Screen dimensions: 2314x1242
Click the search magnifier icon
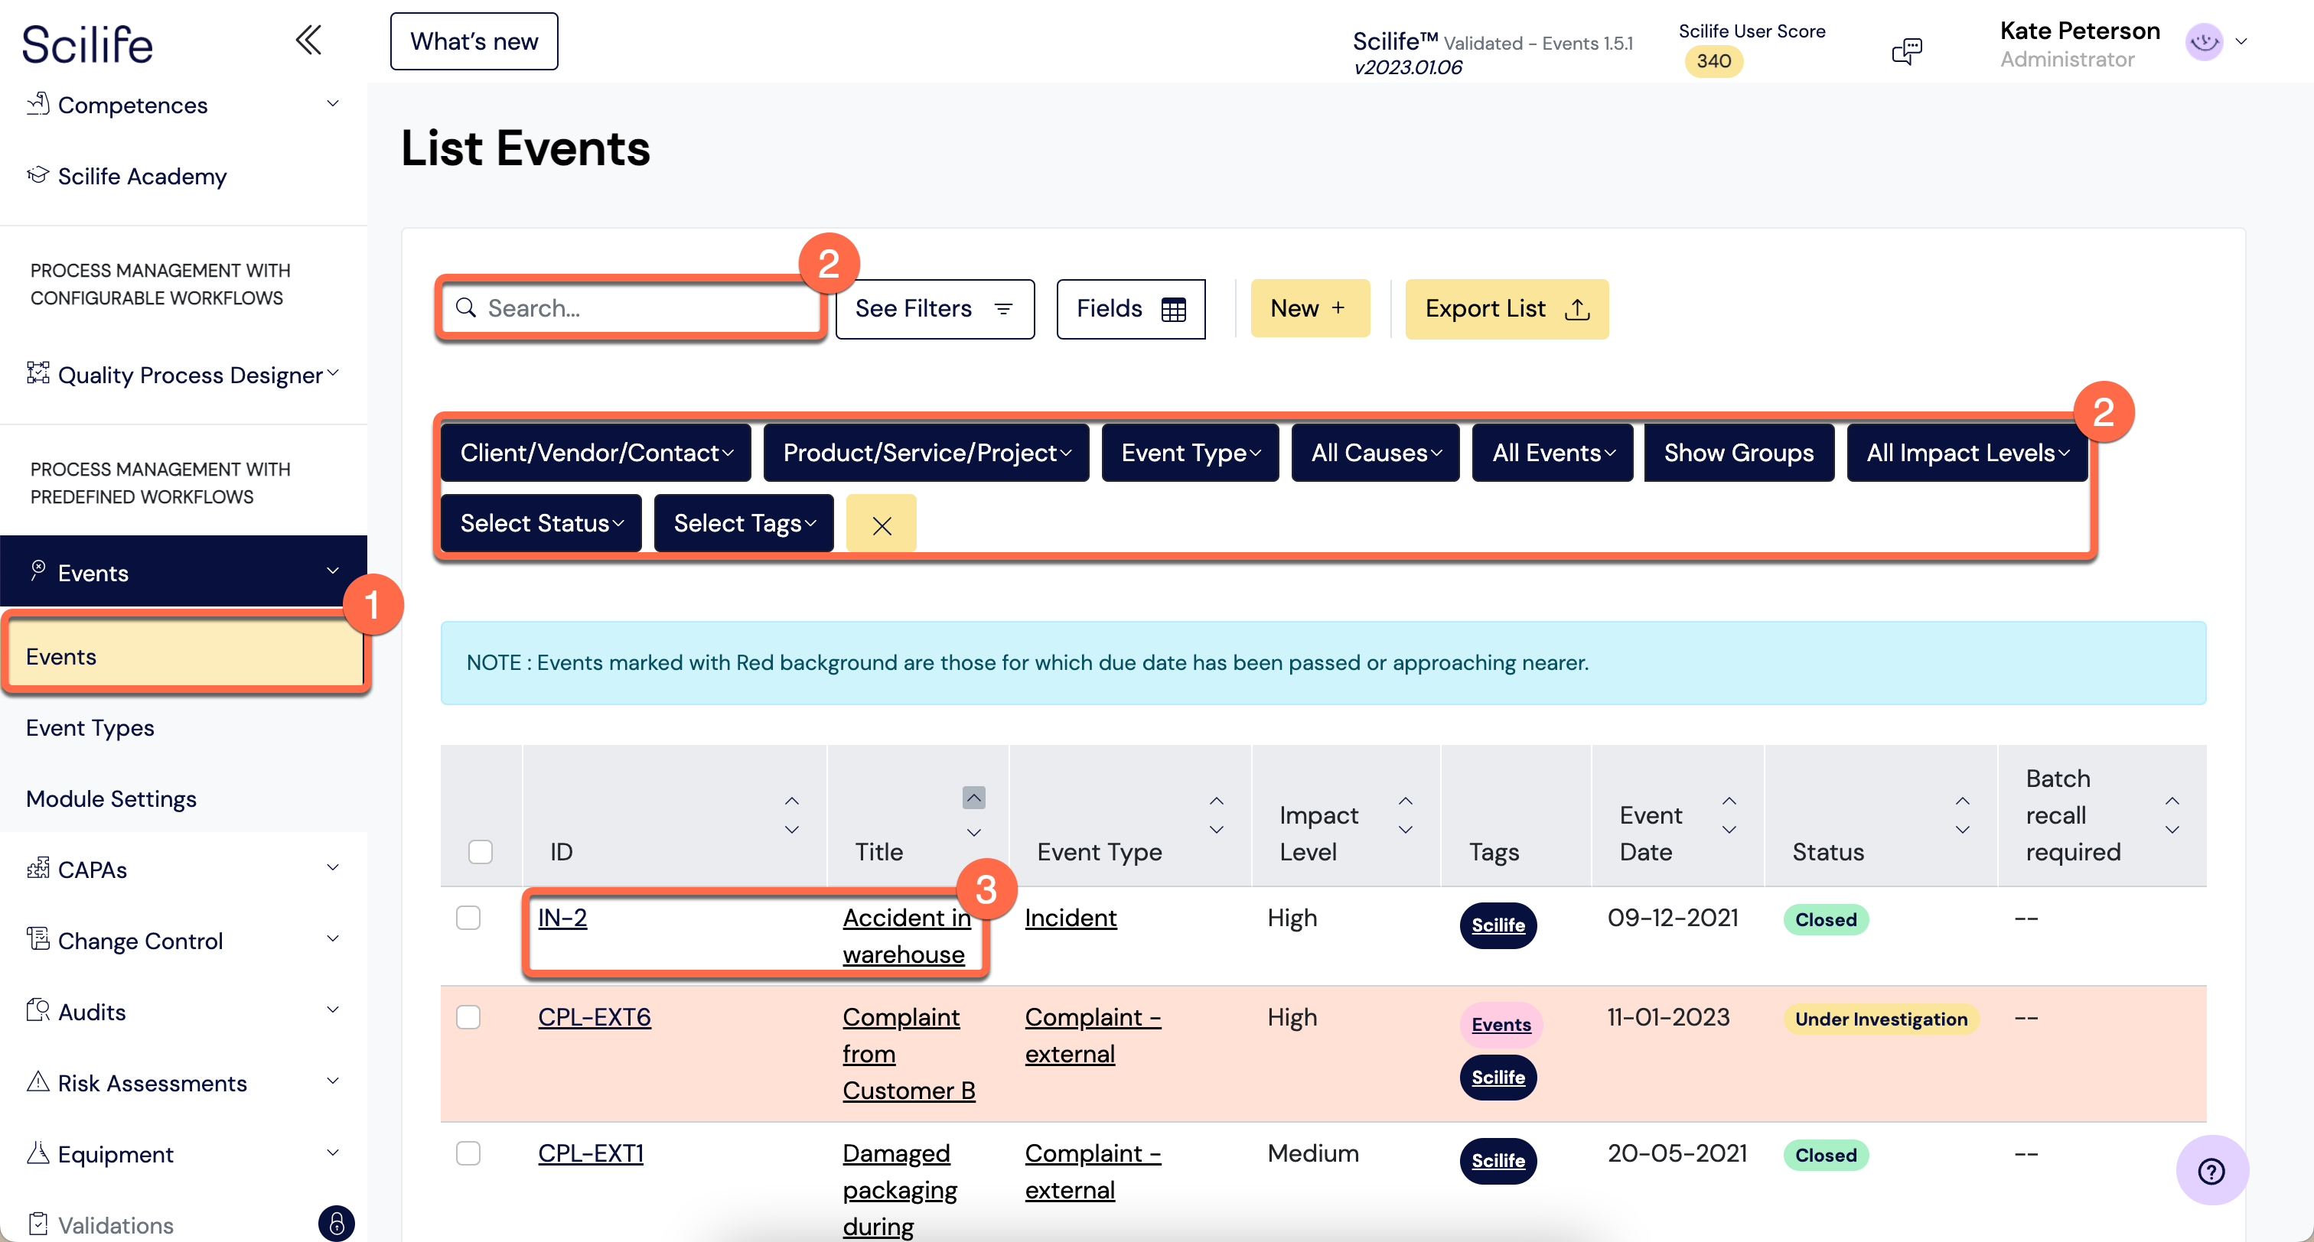(x=465, y=308)
